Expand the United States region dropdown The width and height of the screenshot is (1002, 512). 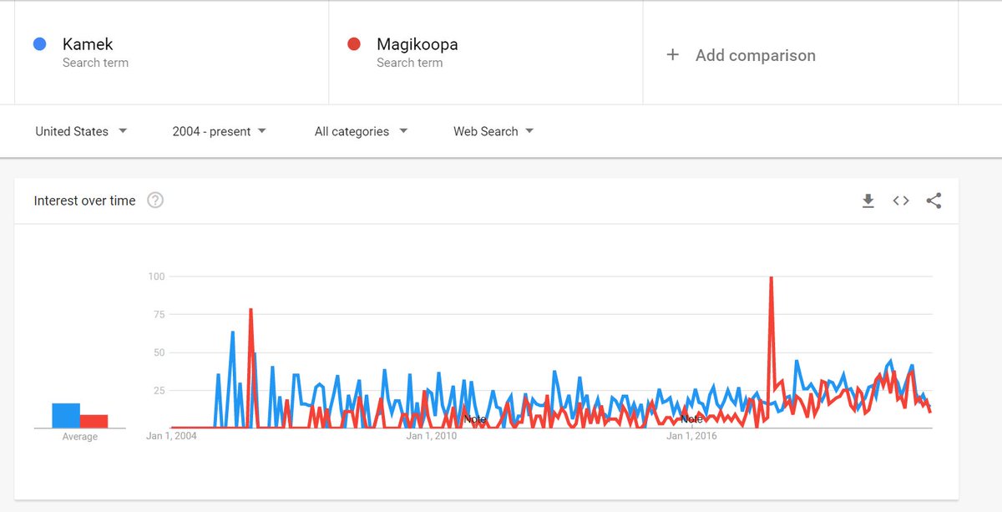(81, 131)
